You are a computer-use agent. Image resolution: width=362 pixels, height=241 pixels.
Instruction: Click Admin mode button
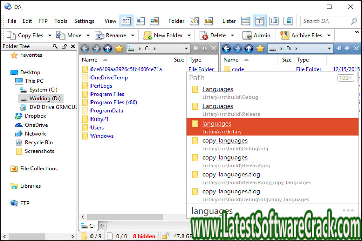coord(256,35)
